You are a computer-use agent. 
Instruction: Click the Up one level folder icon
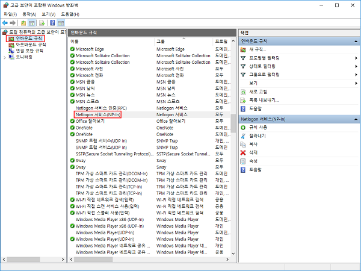(x=23, y=23)
